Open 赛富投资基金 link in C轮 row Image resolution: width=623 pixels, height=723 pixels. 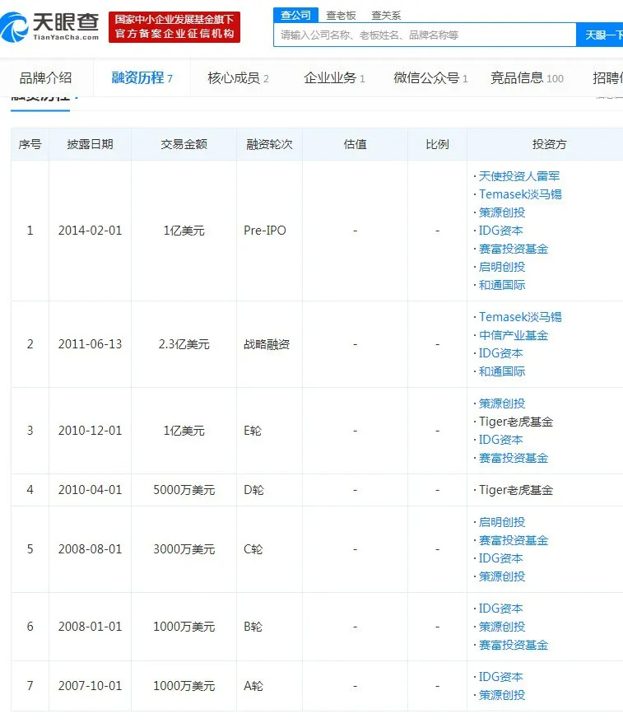514,540
